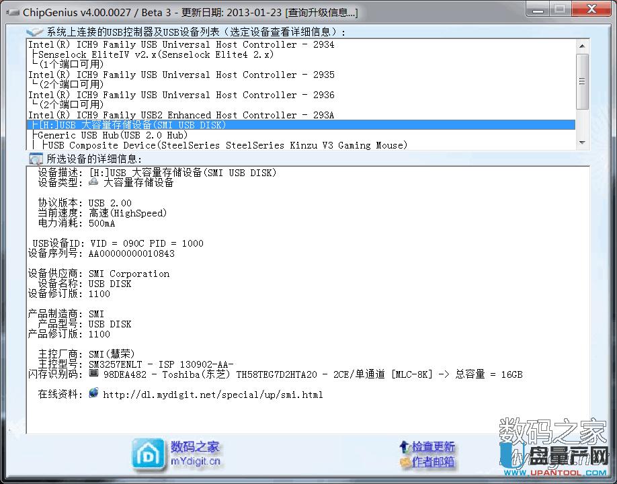Click the device list scrollbar up arrow
617x484 pixels.
pos(583,45)
